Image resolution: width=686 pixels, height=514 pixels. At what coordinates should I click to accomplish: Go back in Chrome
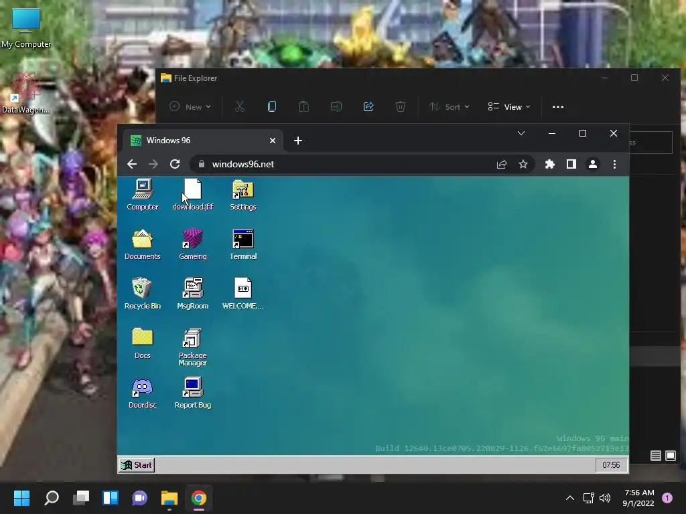click(132, 164)
